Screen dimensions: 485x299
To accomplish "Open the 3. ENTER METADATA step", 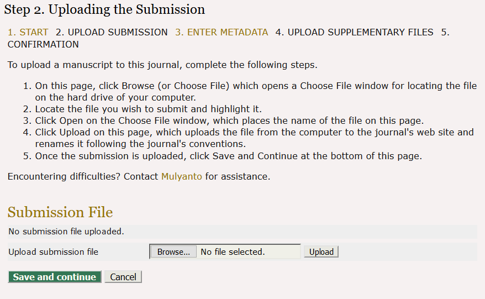I will (x=222, y=32).
